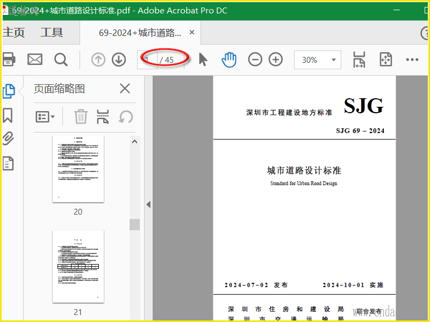Image resolution: width=430 pixels, height=322 pixels.
Task: Minimize the Acrobat window
Action: click(x=397, y=10)
